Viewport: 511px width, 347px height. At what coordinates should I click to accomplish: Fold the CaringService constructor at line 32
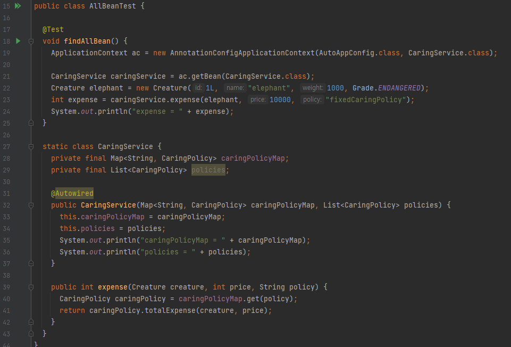(x=31, y=205)
